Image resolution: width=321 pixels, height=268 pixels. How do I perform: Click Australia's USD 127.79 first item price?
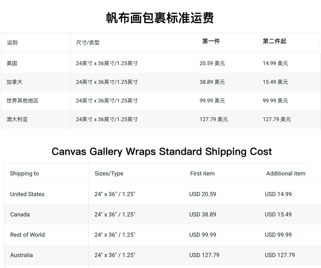pos(204,255)
